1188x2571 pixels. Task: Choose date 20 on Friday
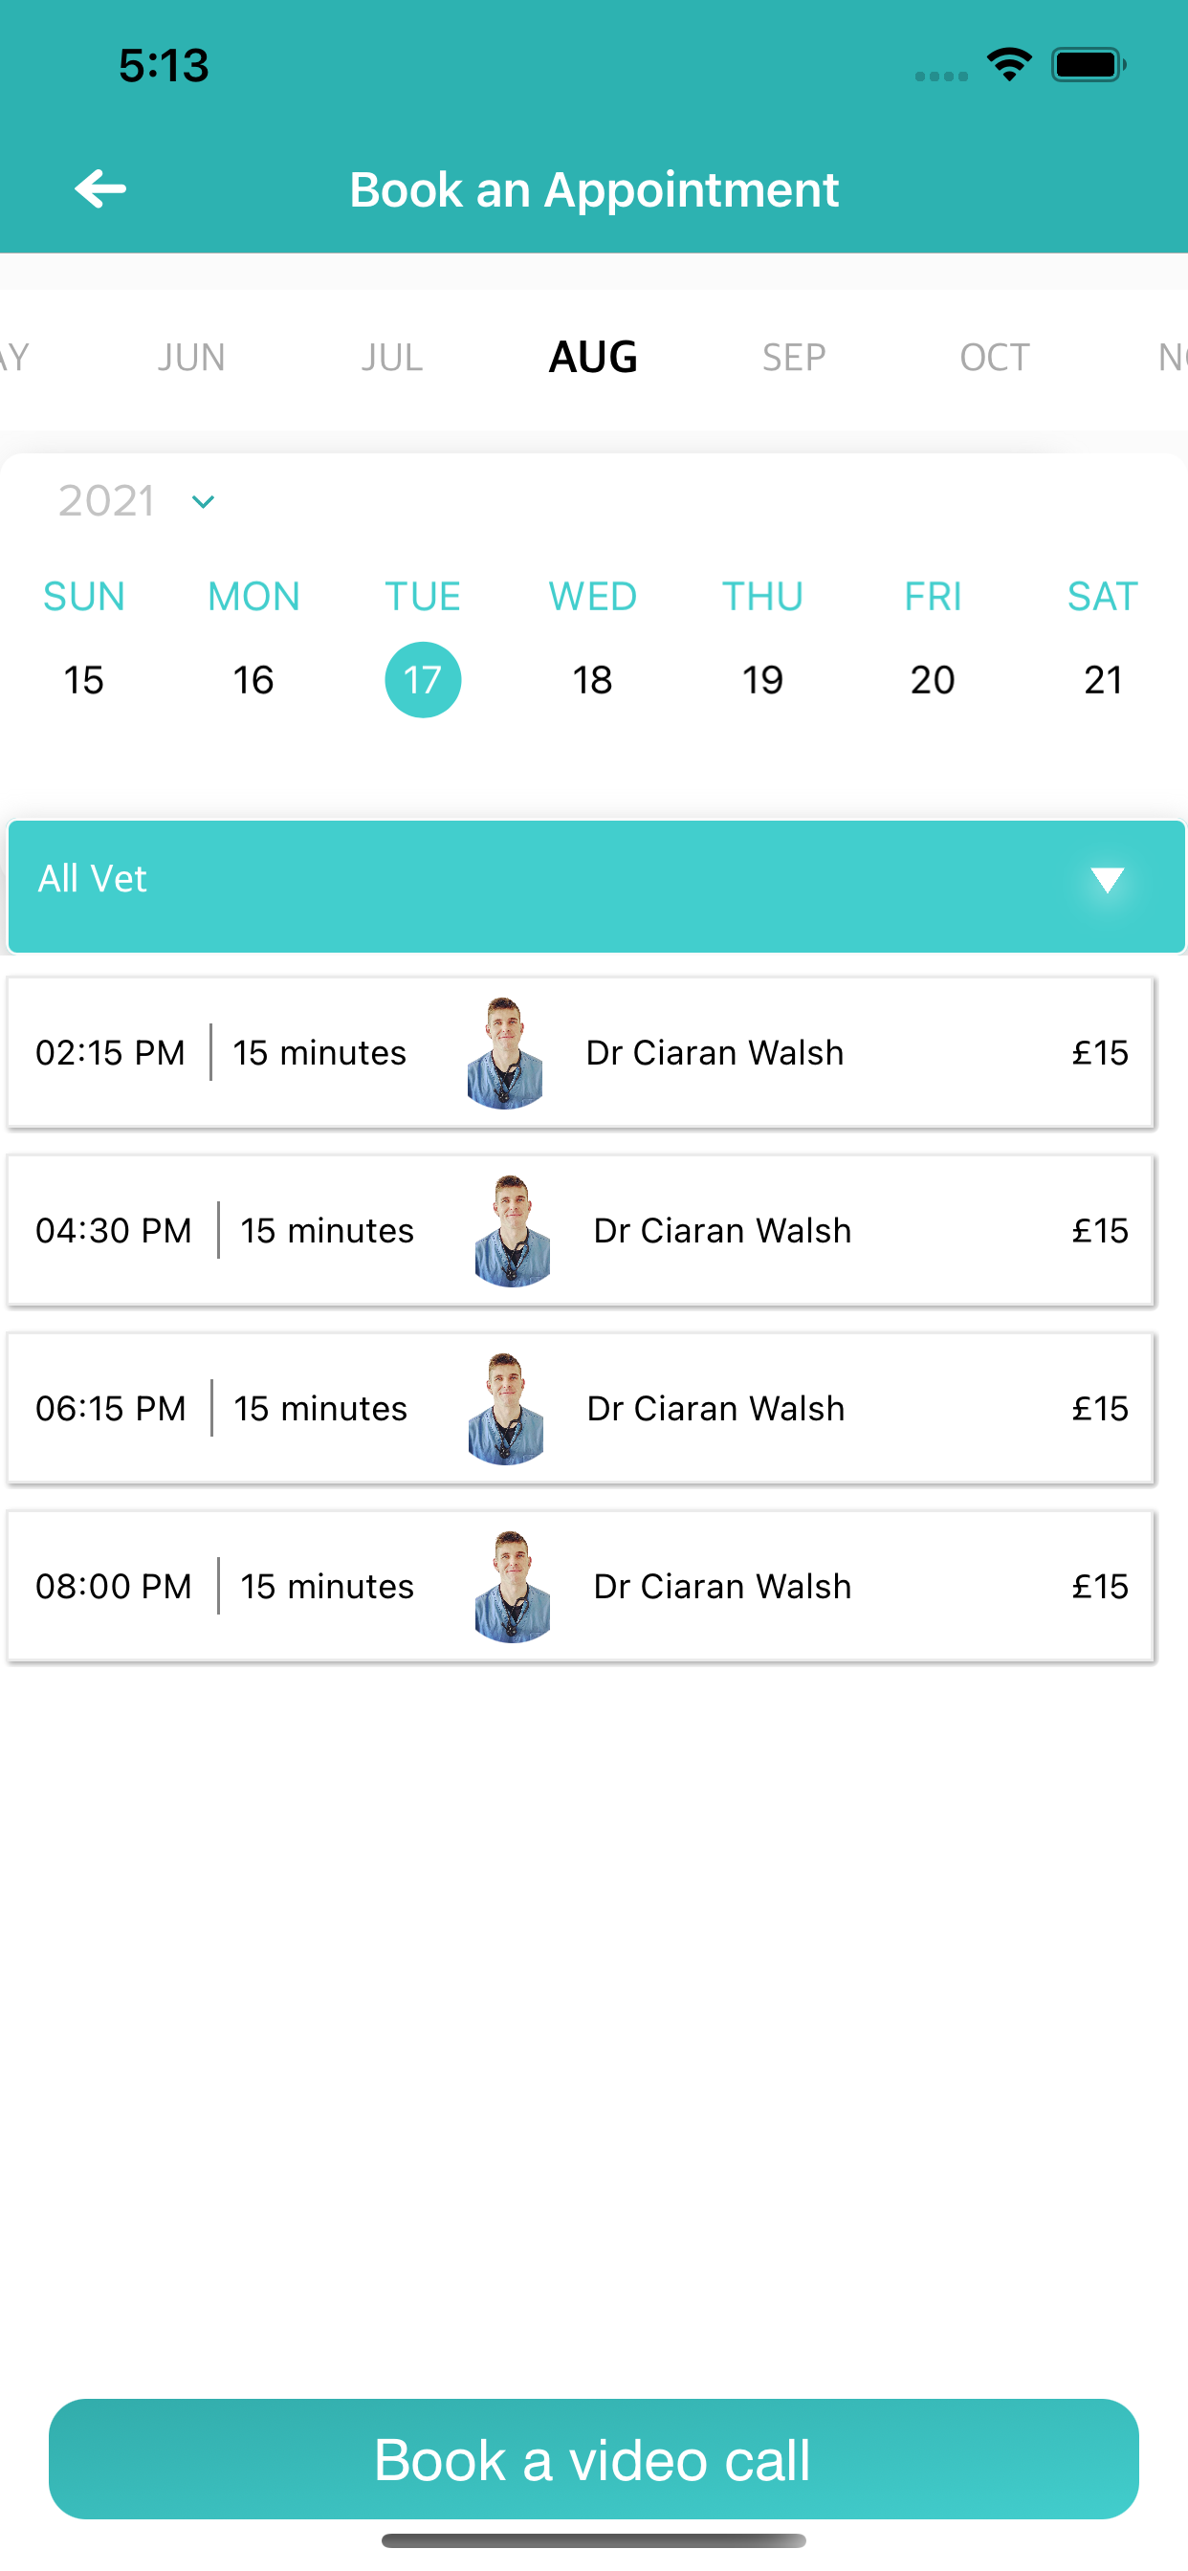tap(933, 681)
